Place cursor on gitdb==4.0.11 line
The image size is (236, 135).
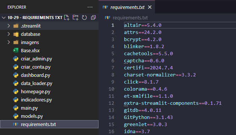click(x=143, y=110)
